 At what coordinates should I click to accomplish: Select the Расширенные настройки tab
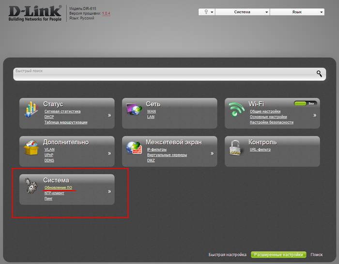coord(278,255)
